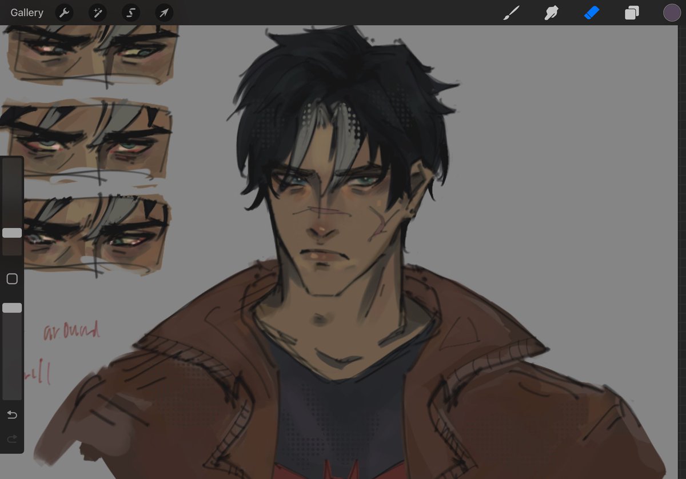The width and height of the screenshot is (686, 479).
Task: Redo the last undone action
Action: click(x=12, y=439)
